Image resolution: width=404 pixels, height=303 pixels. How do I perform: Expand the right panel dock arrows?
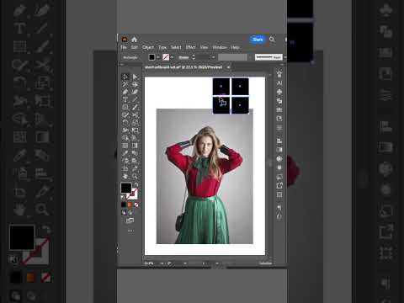pyautogui.click(x=282, y=65)
